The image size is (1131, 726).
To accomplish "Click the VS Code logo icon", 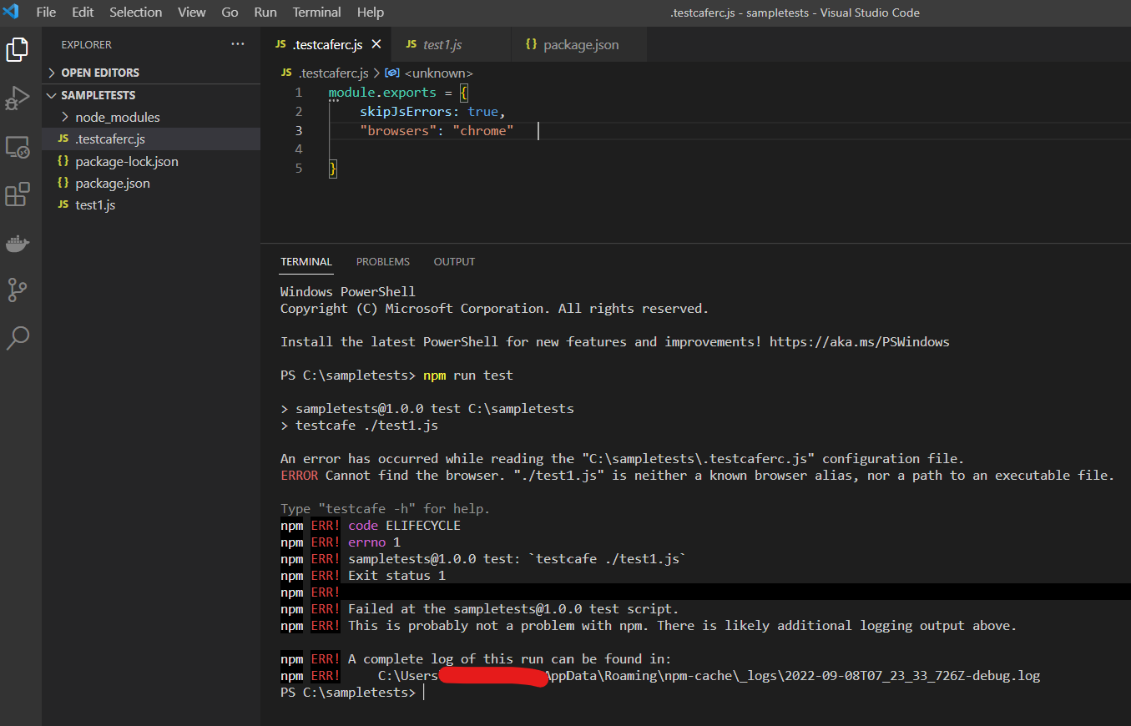I will point(11,12).
